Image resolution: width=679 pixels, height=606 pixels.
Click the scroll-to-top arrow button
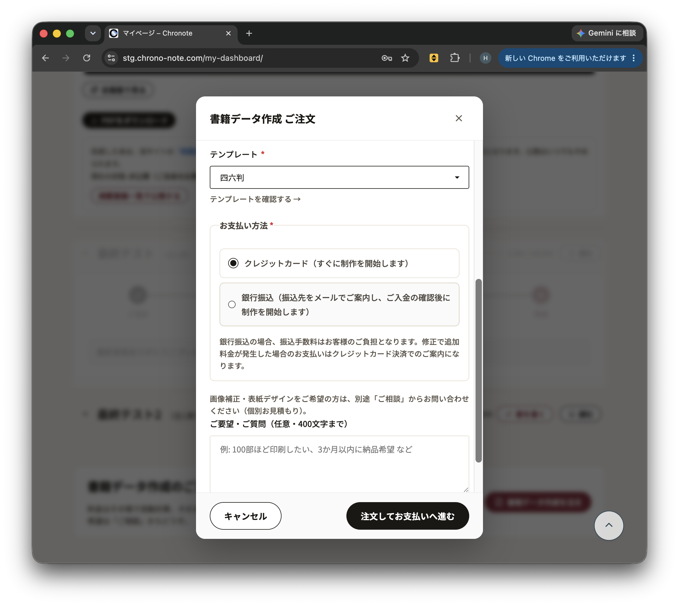tap(608, 525)
